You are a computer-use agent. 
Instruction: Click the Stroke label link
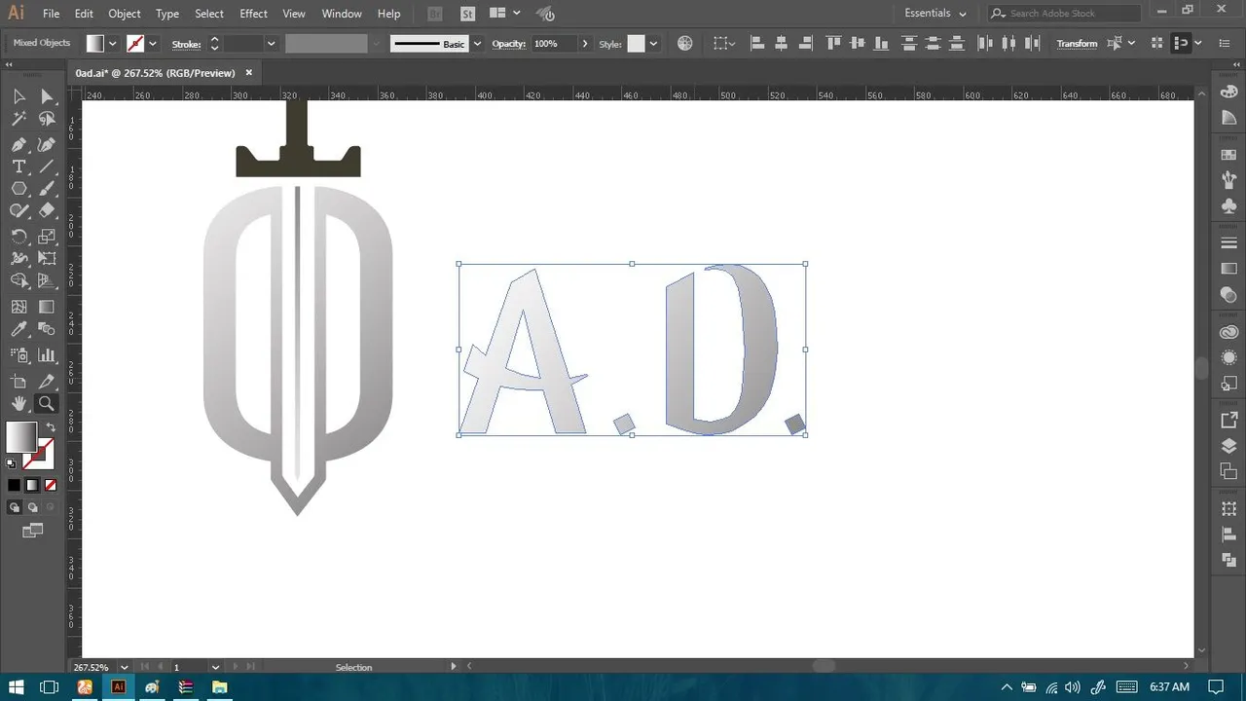[186, 44]
